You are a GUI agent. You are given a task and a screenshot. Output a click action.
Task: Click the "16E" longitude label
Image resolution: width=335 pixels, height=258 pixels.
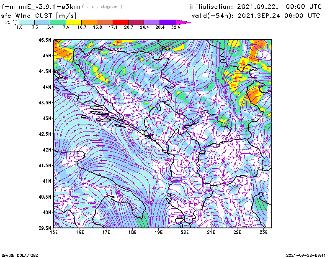click(80, 232)
